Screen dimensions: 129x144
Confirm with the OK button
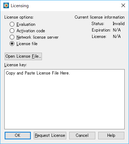(x=18, y=135)
